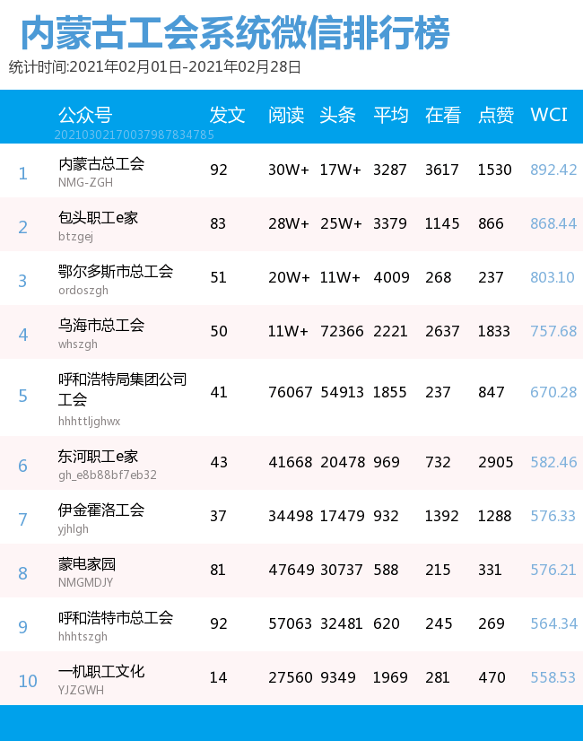The image size is (583, 741).
Task: Click the 发文 column header
Action: 227,115
